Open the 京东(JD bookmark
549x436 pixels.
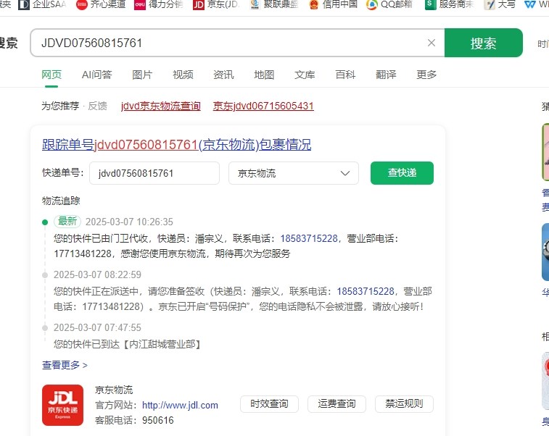click(x=216, y=4)
